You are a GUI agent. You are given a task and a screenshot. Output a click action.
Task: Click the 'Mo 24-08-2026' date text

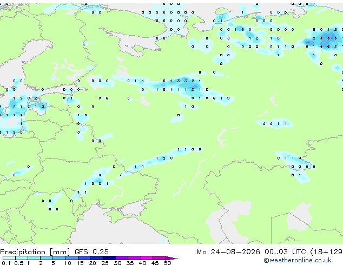[x=228, y=252]
